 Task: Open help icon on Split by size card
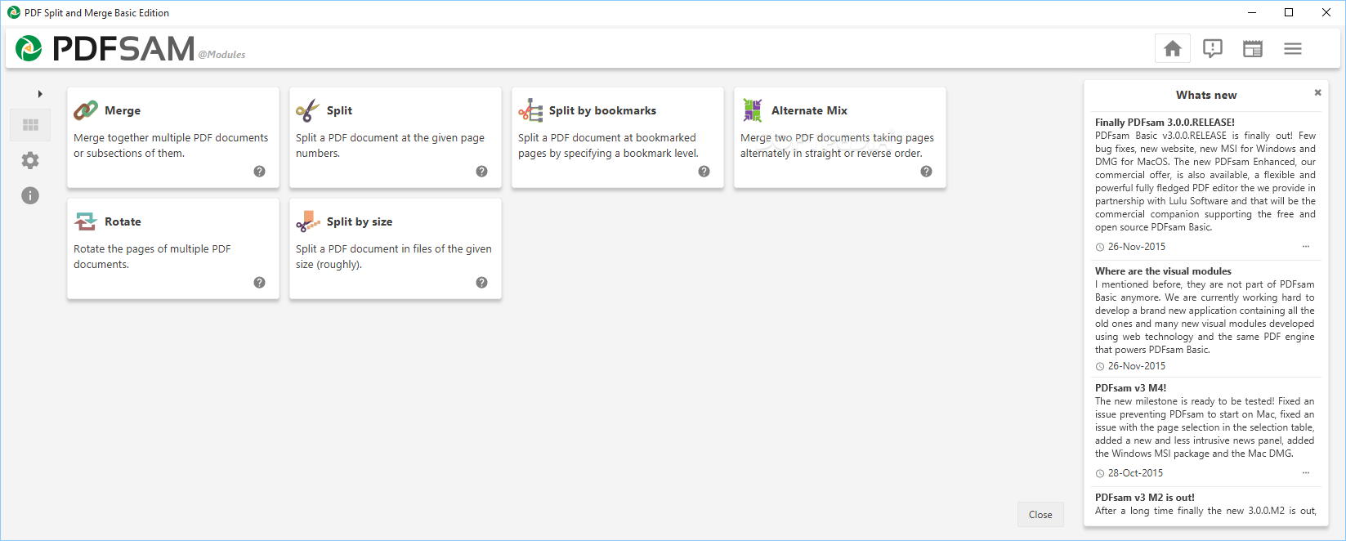click(481, 283)
